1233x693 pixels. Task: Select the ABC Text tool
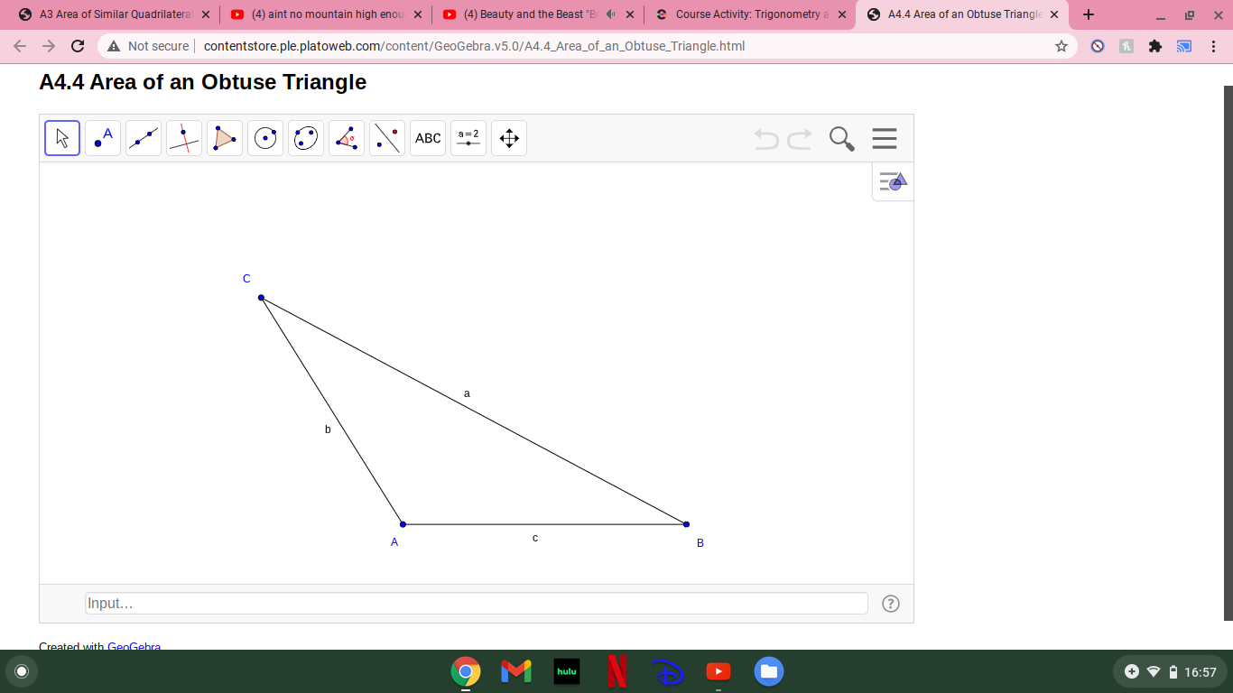coord(427,137)
